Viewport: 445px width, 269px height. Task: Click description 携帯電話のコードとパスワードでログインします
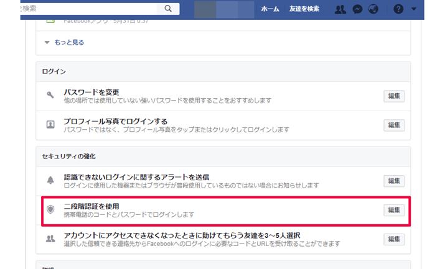[129, 214]
